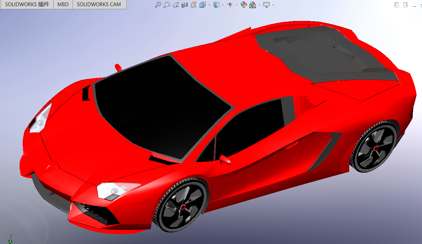Screen dimensions: 422x244
Task: Collapse the left panel with arrow button
Action: click(397, 5)
